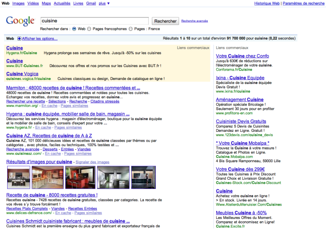The height and width of the screenshot is (231, 326).
Task: Open Actualités in the top navigation
Action: point(62,3)
